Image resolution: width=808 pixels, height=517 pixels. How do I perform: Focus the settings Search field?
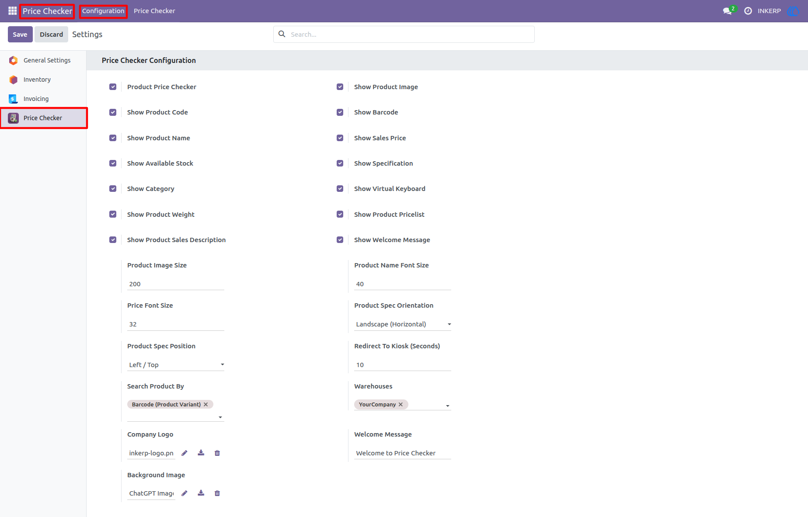tap(404, 35)
